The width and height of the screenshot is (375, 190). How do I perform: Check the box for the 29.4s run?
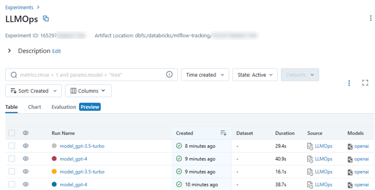[x=12, y=146]
